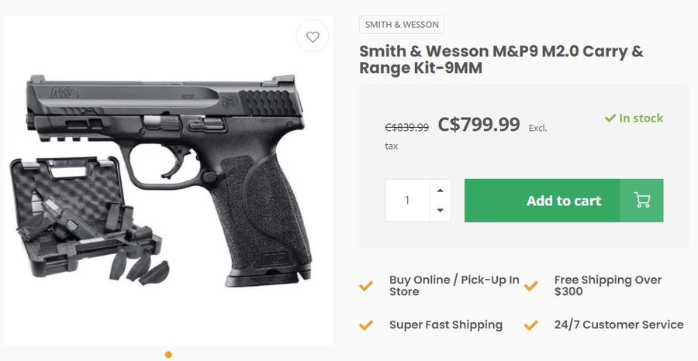Click checkmark beside 24/7 Customer Service
Viewport: 698px width, 361px height.
[x=531, y=325]
